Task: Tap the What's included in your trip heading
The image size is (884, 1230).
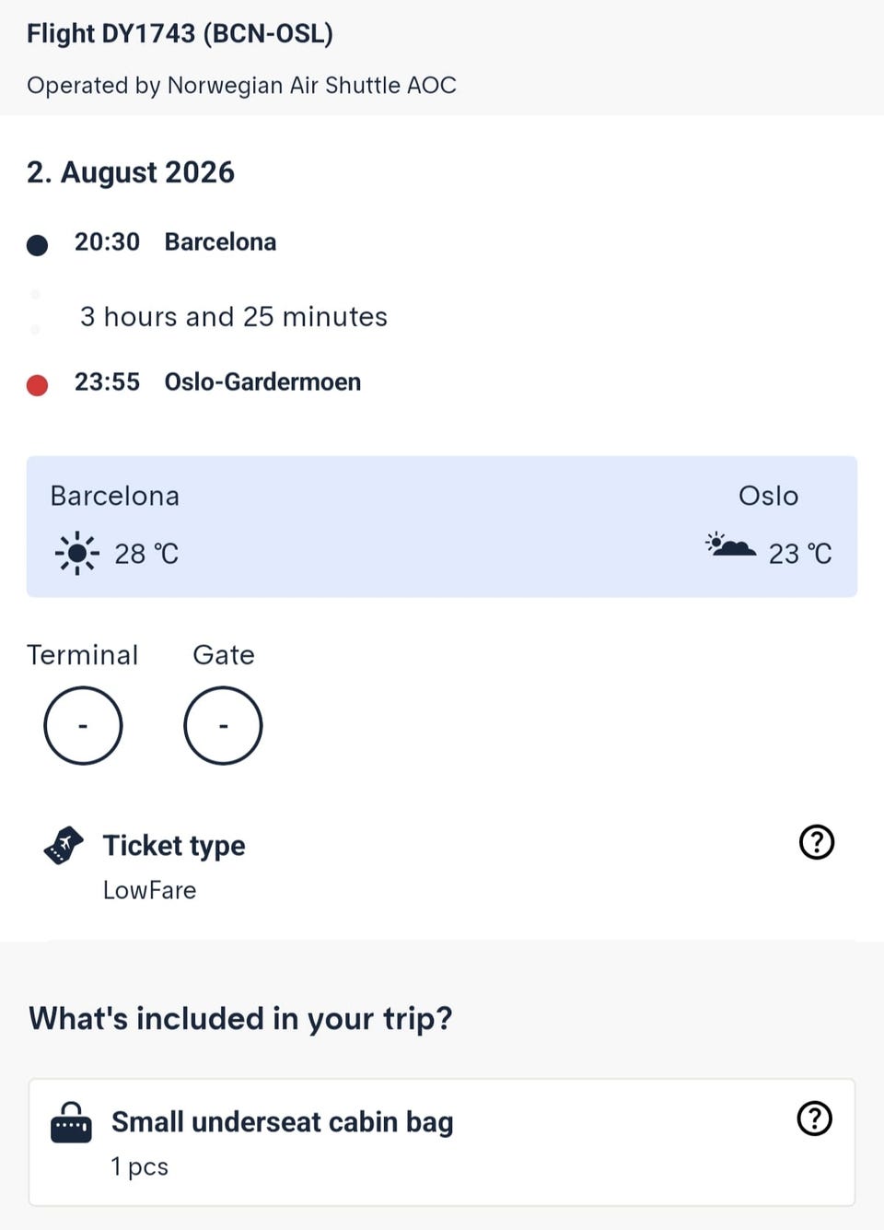Action: (240, 1019)
